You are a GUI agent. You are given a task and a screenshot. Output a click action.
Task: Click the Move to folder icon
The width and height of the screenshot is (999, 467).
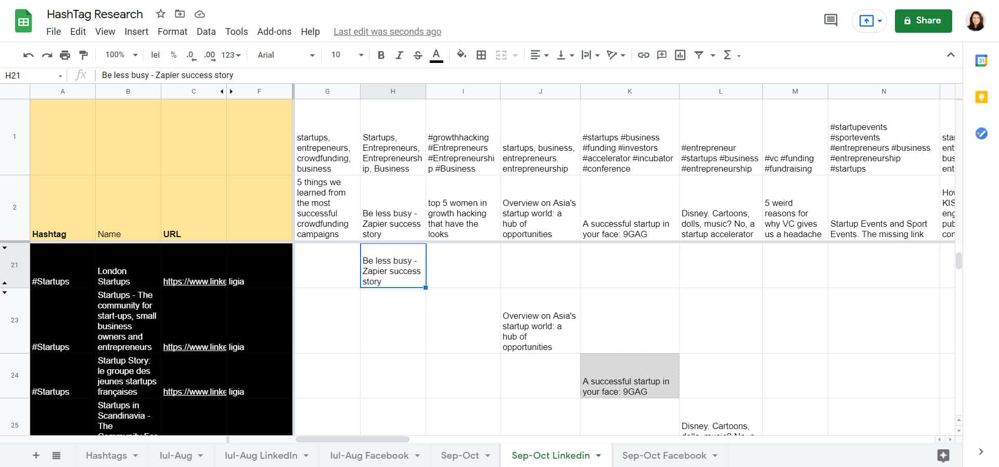(x=180, y=14)
